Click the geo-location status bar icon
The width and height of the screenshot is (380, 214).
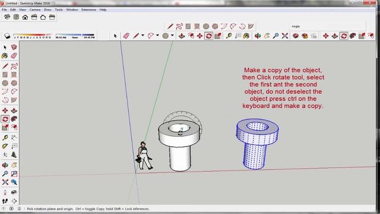click(x=4, y=209)
